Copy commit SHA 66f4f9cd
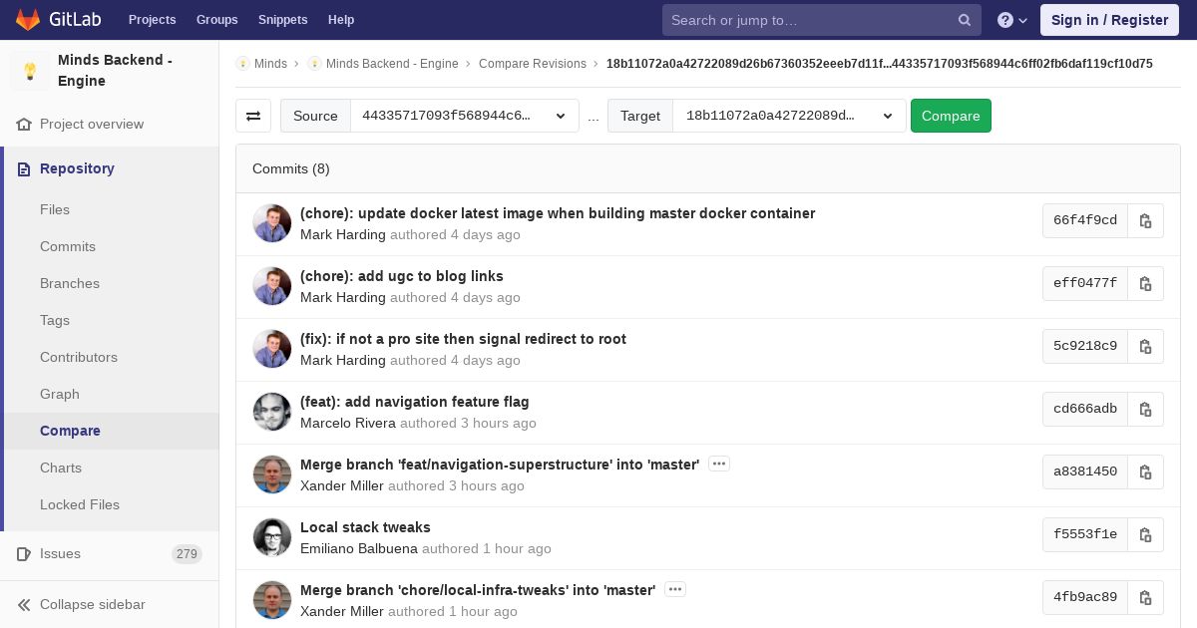 1145,220
